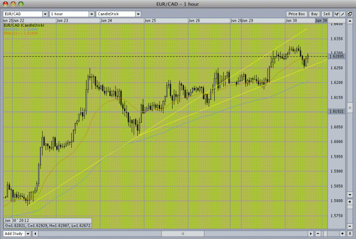Click the Jun 25 date label
The width and height of the screenshot is (356, 239).
[x=150, y=20]
